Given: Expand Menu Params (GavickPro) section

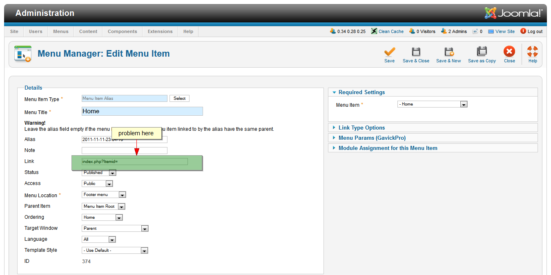Looking at the screenshot, I should click(372, 138).
